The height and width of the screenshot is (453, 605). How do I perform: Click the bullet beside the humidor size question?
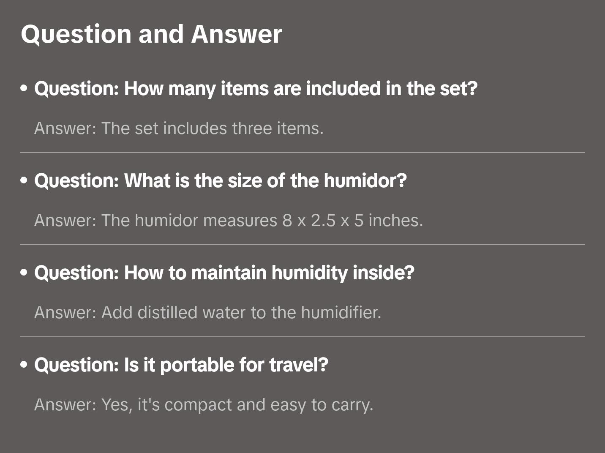pos(24,180)
